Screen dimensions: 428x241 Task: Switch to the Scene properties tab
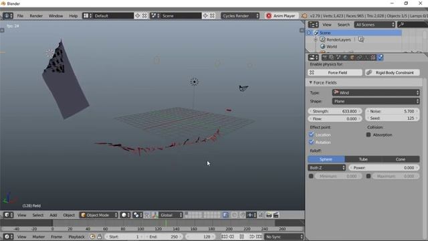click(338, 58)
